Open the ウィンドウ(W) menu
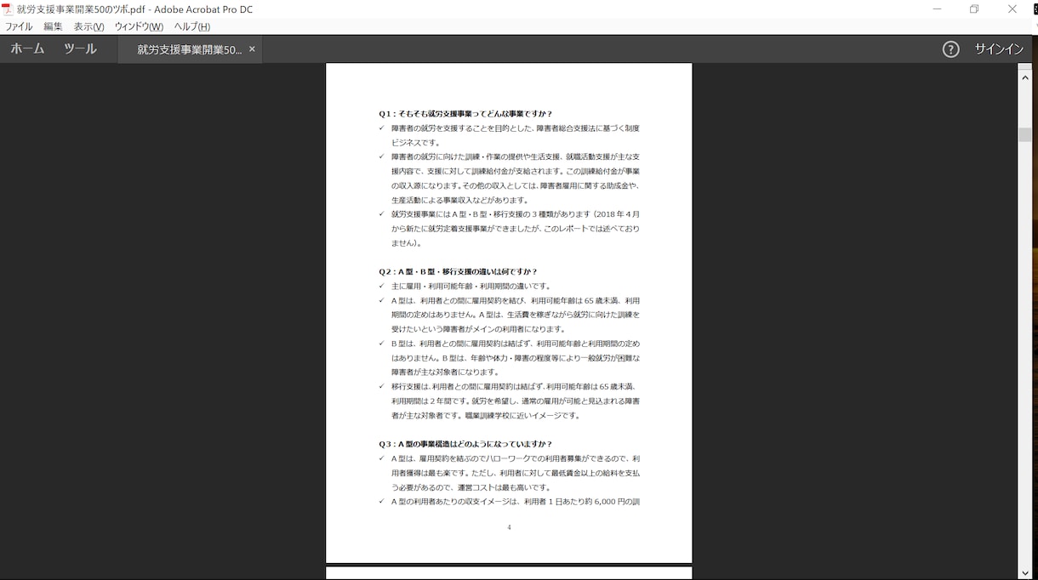 coord(139,26)
